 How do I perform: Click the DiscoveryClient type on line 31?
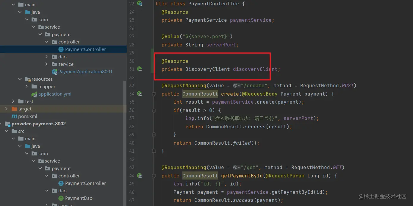point(208,69)
